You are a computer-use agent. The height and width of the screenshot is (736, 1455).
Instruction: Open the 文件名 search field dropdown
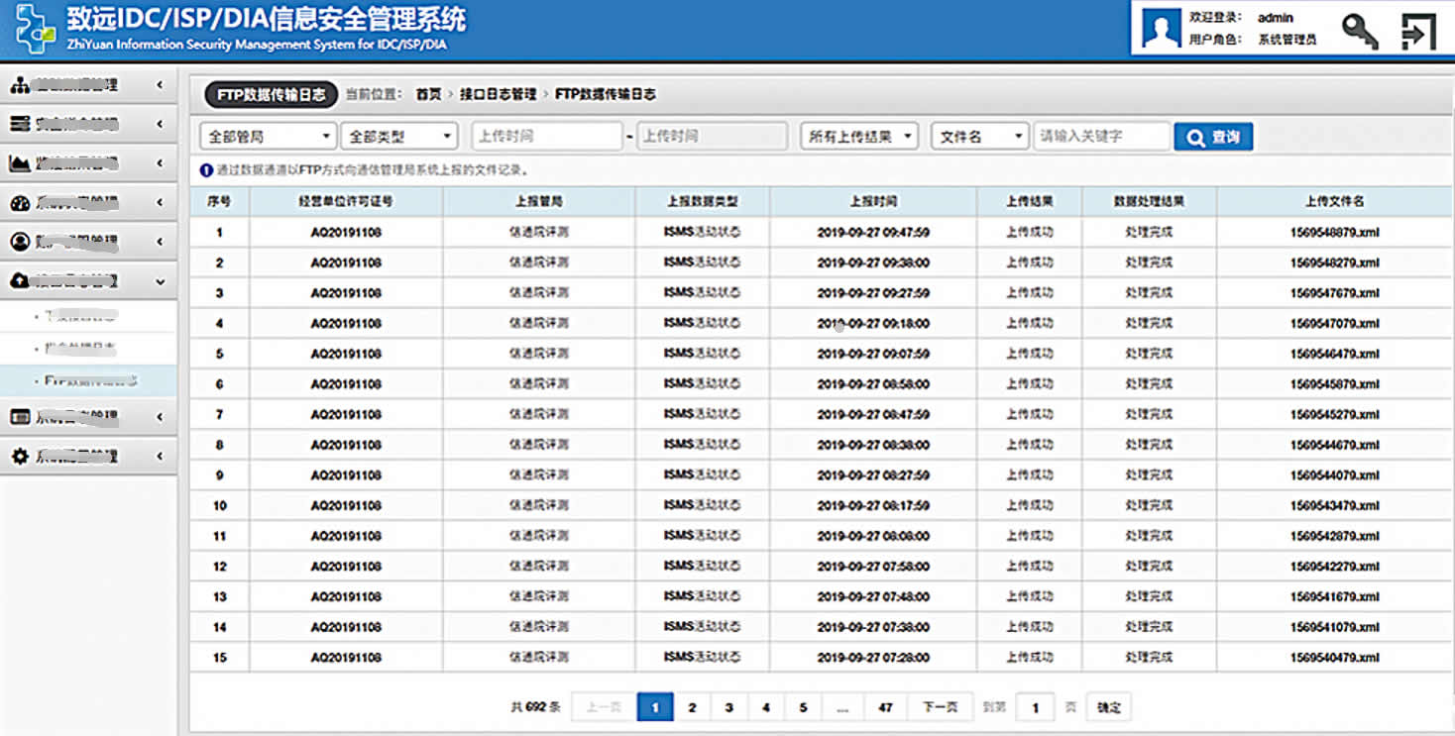[980, 137]
